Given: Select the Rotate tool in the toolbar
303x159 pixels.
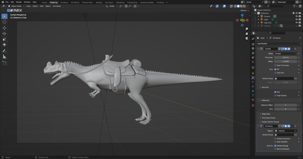Looking at the screenshot, I should point(4,33).
